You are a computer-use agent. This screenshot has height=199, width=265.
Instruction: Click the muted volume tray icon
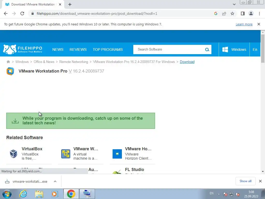[238, 194]
